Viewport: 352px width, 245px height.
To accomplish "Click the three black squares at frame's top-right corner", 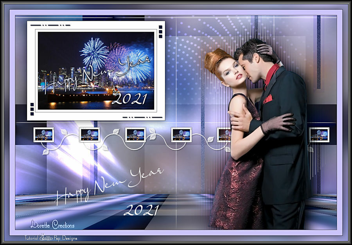I will 160,31.
